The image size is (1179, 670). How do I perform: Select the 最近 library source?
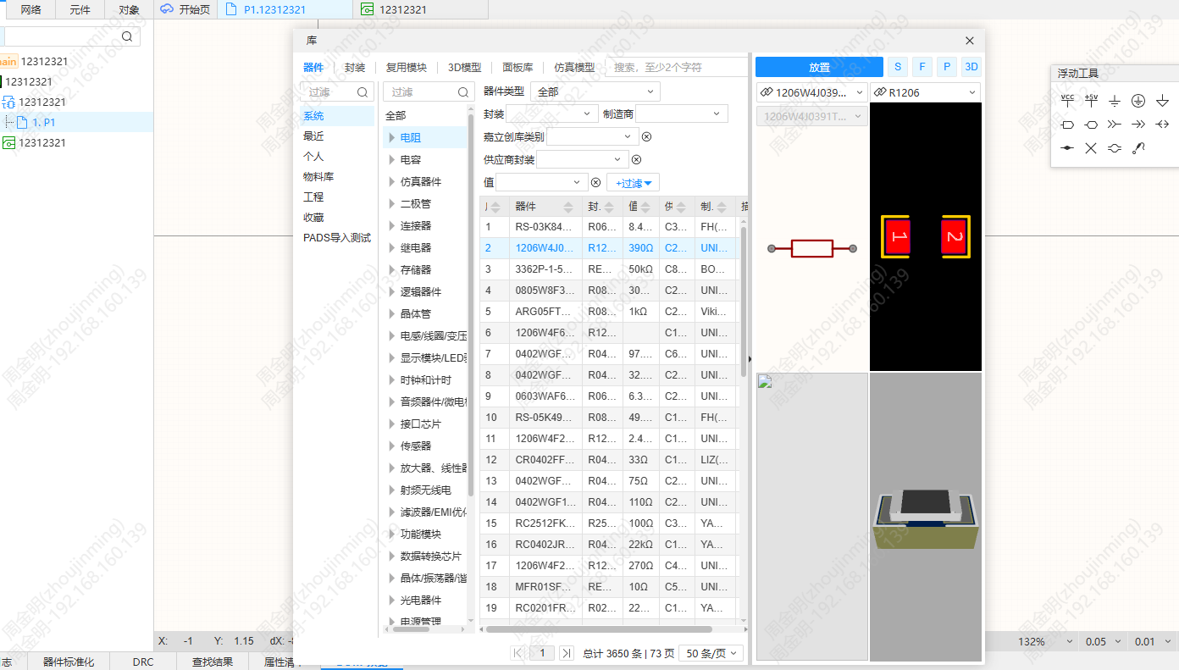(313, 136)
